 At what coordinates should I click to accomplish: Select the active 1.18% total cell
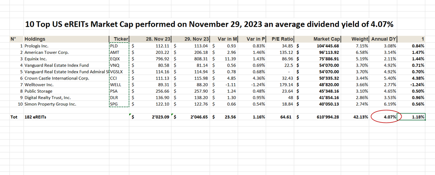[x=411, y=117]
